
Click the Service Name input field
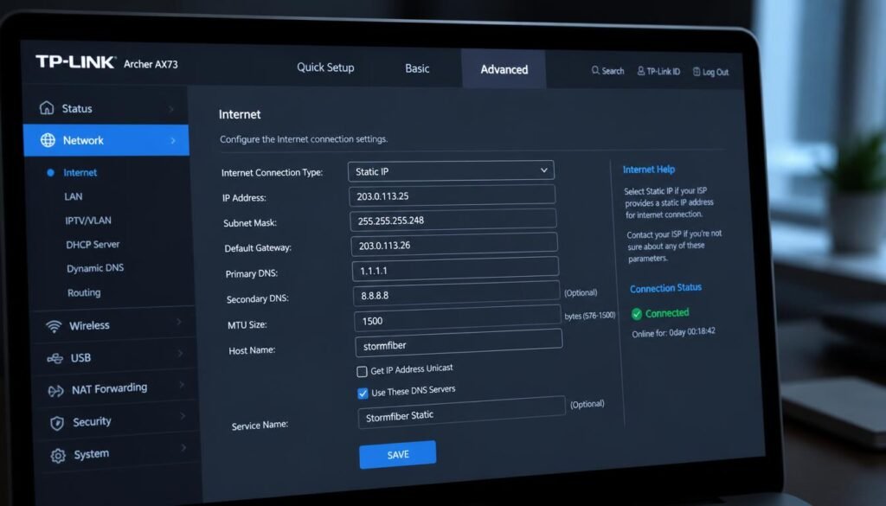coord(462,413)
